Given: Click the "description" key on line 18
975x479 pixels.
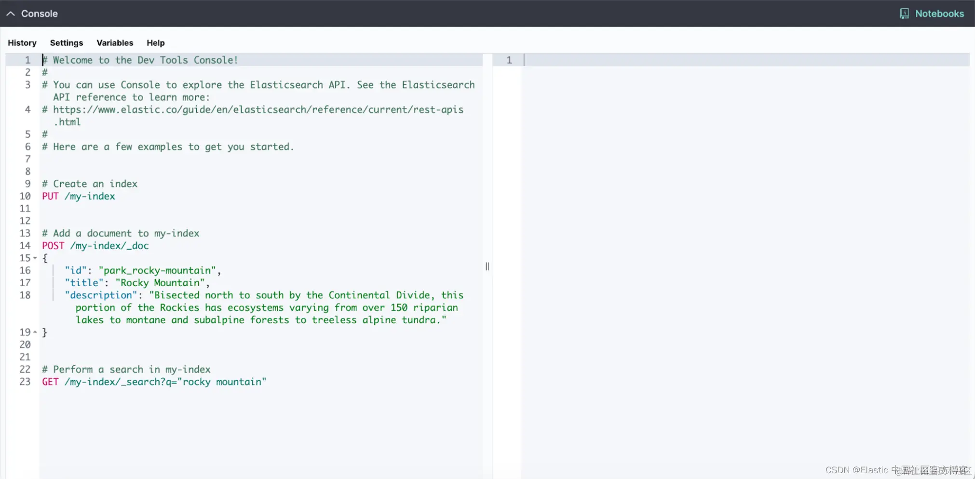Looking at the screenshot, I should point(101,295).
